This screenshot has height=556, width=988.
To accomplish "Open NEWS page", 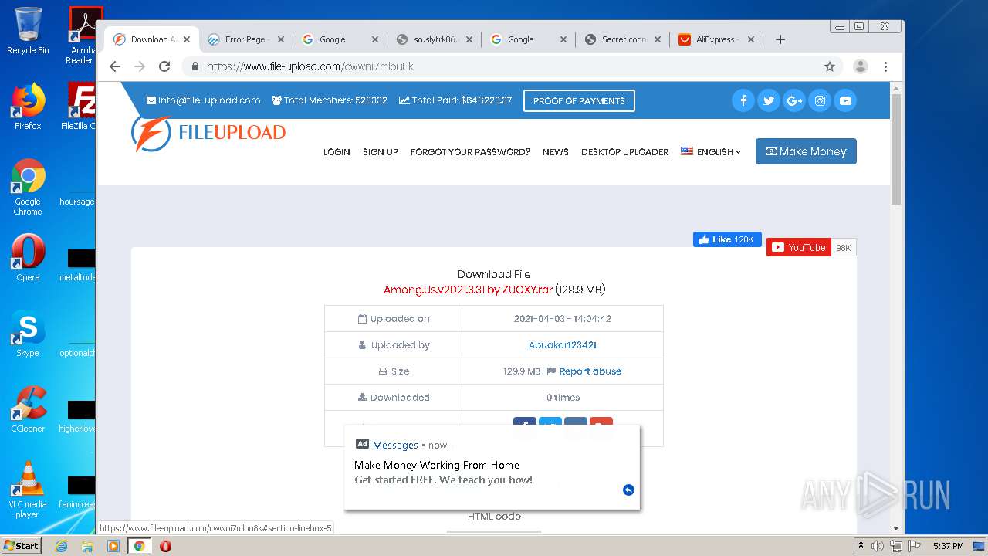I will [556, 152].
